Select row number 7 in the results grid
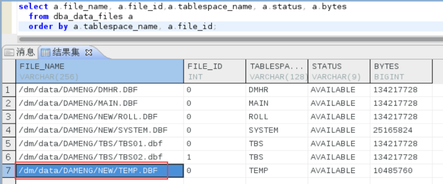This screenshot has height=184, width=443. click(7, 171)
